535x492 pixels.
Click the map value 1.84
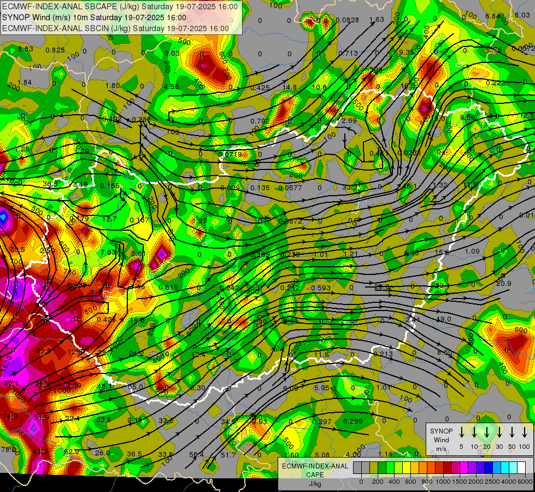pos(25,82)
